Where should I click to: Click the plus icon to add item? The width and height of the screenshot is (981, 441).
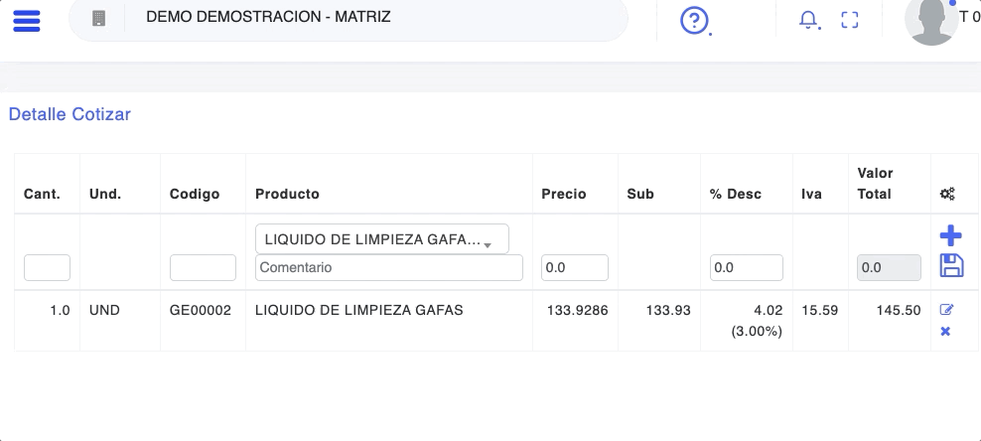point(950,235)
